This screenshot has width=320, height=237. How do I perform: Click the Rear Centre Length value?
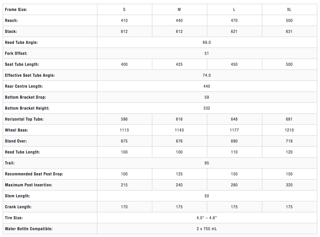click(x=207, y=86)
